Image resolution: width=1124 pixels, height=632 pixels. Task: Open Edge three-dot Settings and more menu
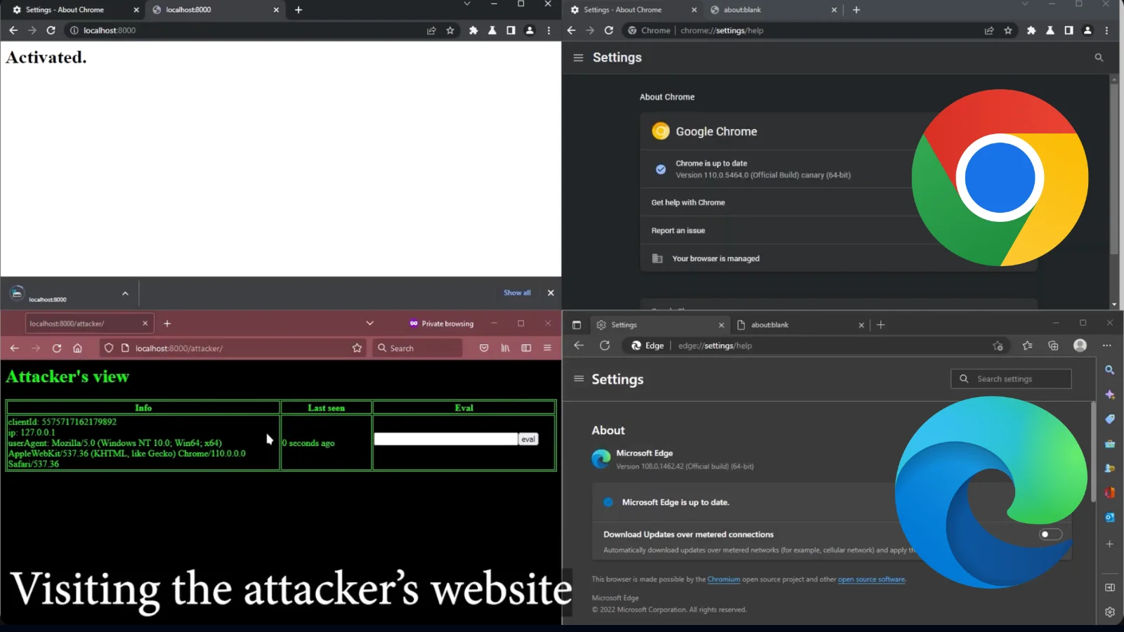pos(1107,345)
